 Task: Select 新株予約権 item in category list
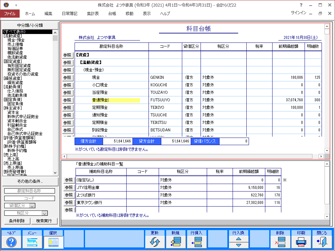[17, 150]
